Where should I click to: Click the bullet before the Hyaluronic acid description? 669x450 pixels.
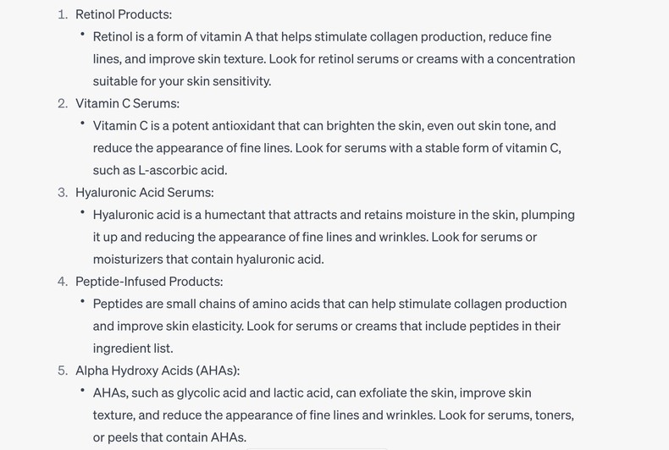pos(82,212)
